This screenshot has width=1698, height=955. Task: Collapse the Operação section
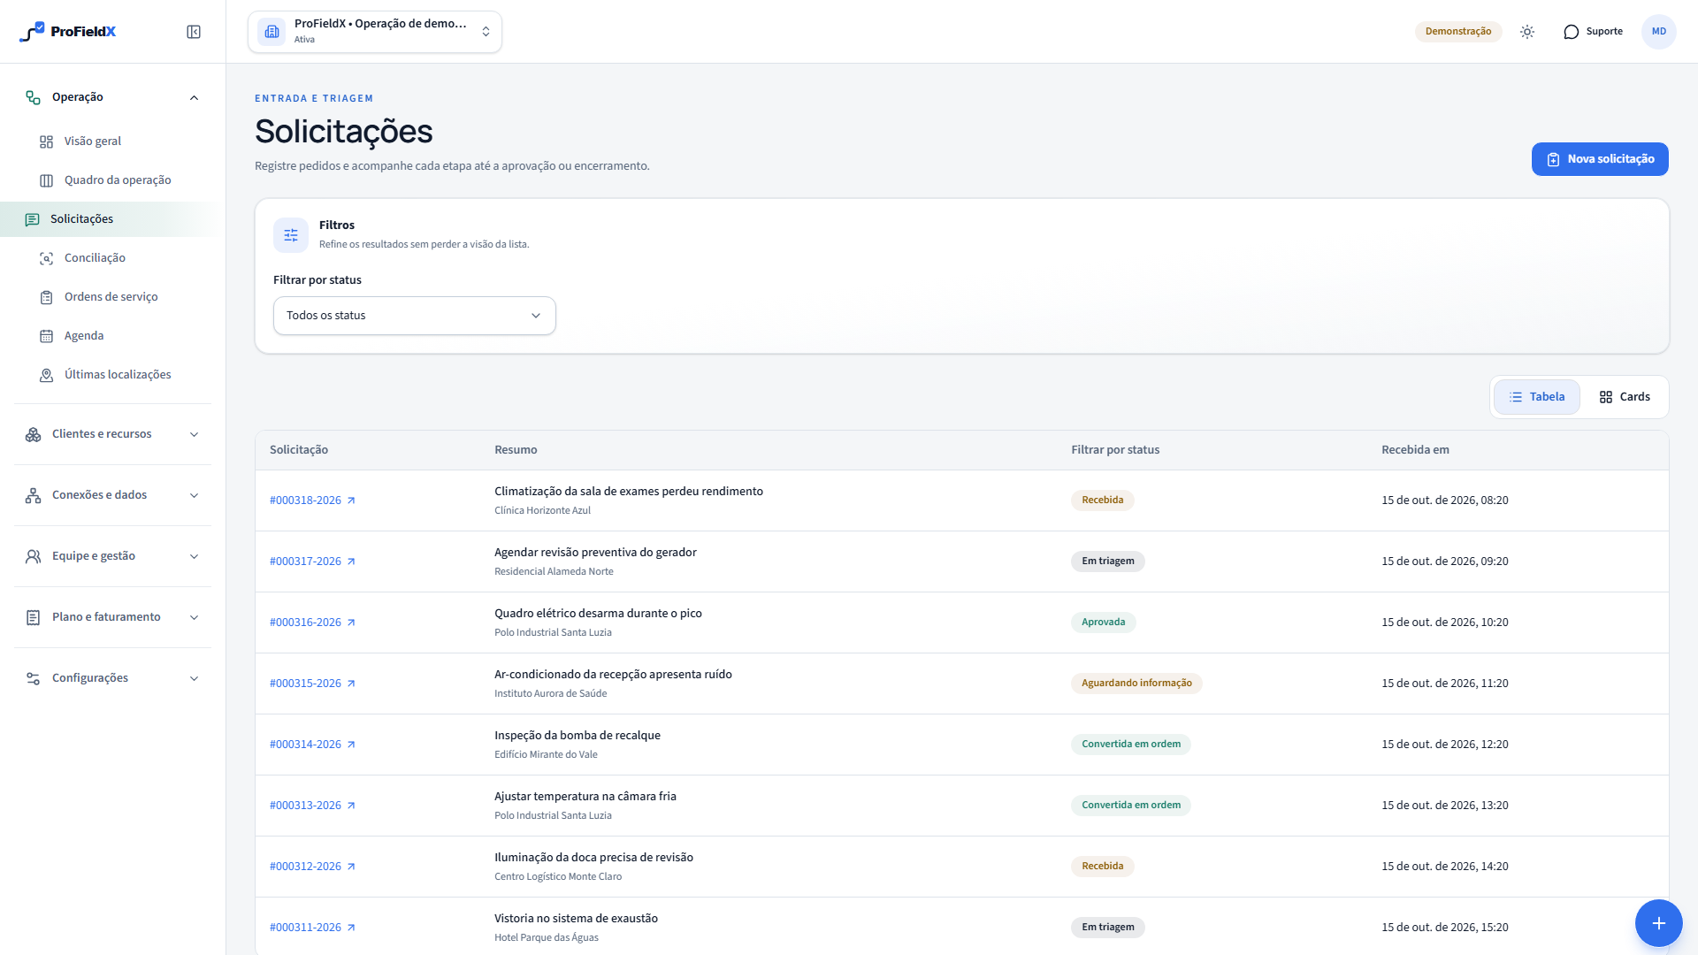(x=113, y=97)
